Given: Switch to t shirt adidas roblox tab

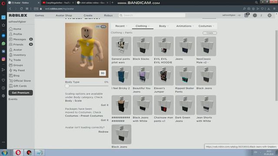Looking at the screenshot, I should click(92, 3).
